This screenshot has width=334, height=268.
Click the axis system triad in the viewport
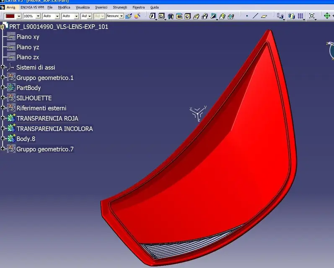click(x=198, y=113)
